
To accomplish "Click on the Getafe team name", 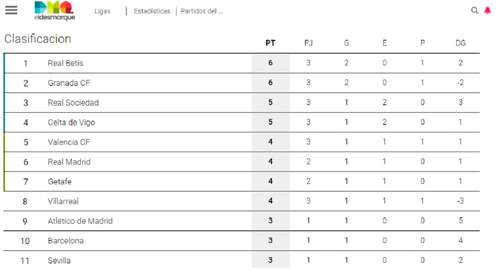I will click(60, 181).
